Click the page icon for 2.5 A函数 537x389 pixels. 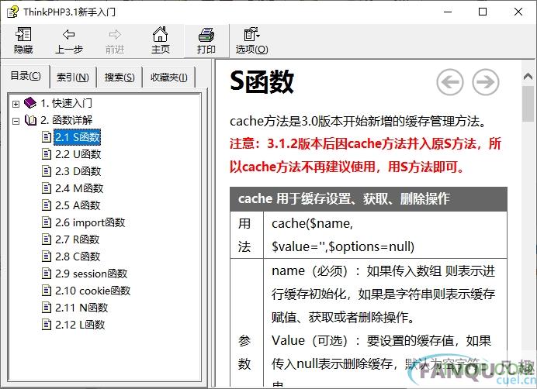click(x=47, y=205)
